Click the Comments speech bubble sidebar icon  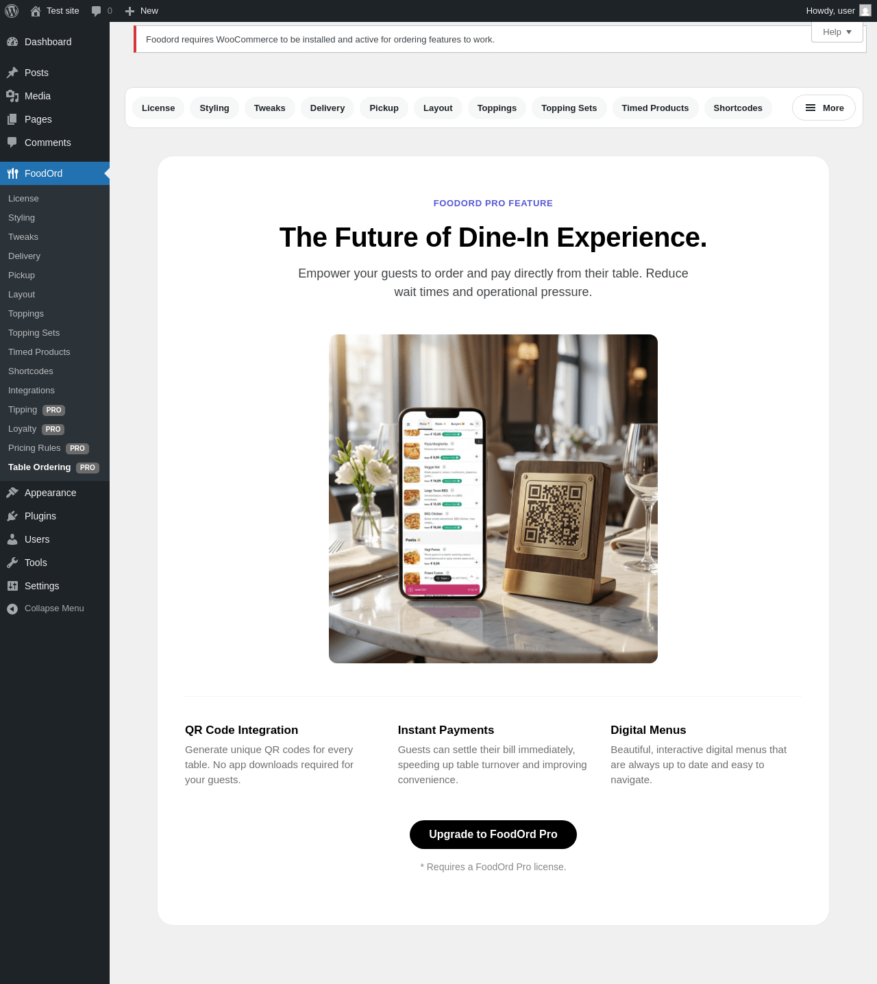(12, 143)
